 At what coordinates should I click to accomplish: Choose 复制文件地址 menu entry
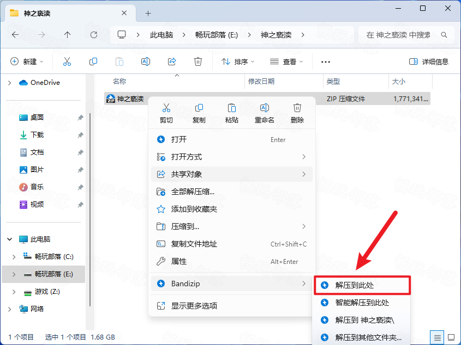pos(232,244)
